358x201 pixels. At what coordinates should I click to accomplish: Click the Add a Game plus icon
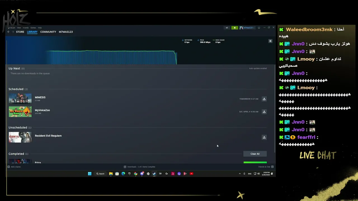pyautogui.click(x=9, y=167)
